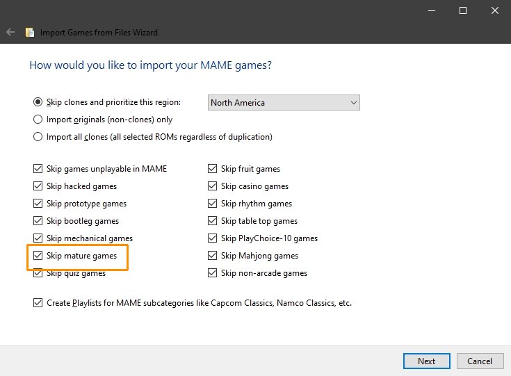Maximize the wizard window

point(463,10)
